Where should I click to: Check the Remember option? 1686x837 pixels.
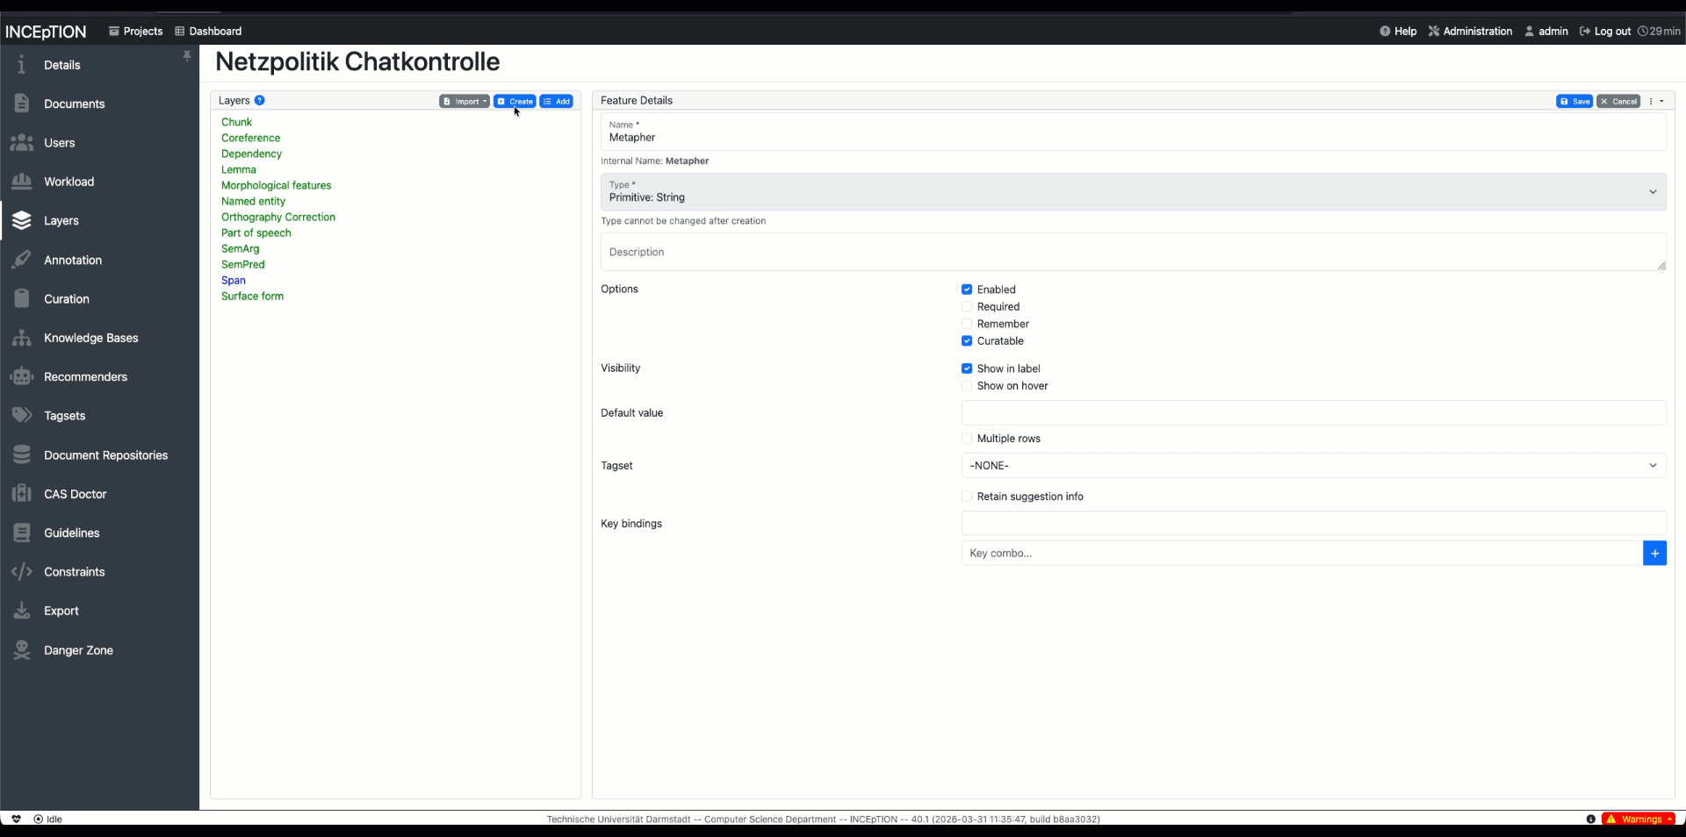[967, 324]
